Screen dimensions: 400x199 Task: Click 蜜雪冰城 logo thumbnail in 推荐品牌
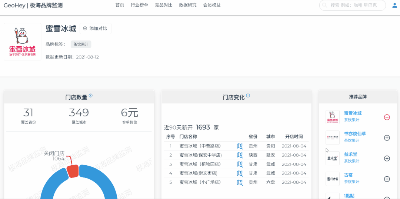pos(333,117)
